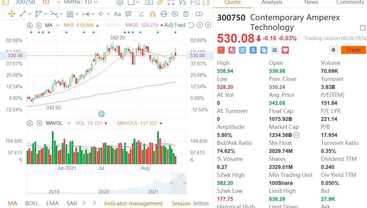
Task: Toggle MA5 line visibility
Action: point(79,25)
